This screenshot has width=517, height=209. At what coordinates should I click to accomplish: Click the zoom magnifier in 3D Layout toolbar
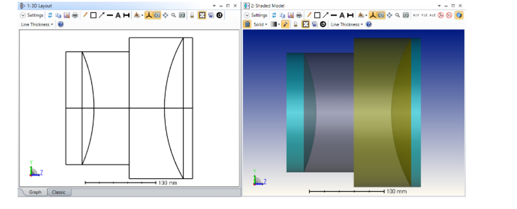click(x=174, y=15)
